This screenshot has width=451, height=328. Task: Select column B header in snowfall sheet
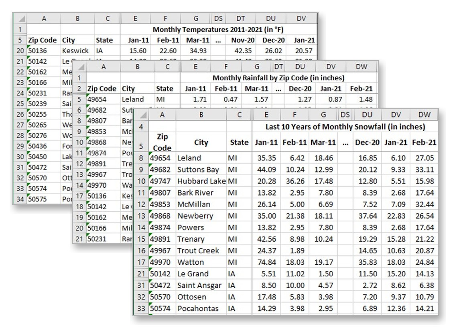(201, 115)
